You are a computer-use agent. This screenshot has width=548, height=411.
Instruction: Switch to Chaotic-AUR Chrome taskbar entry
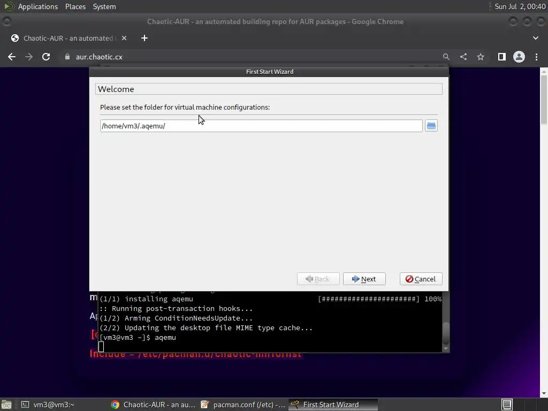(x=153, y=405)
